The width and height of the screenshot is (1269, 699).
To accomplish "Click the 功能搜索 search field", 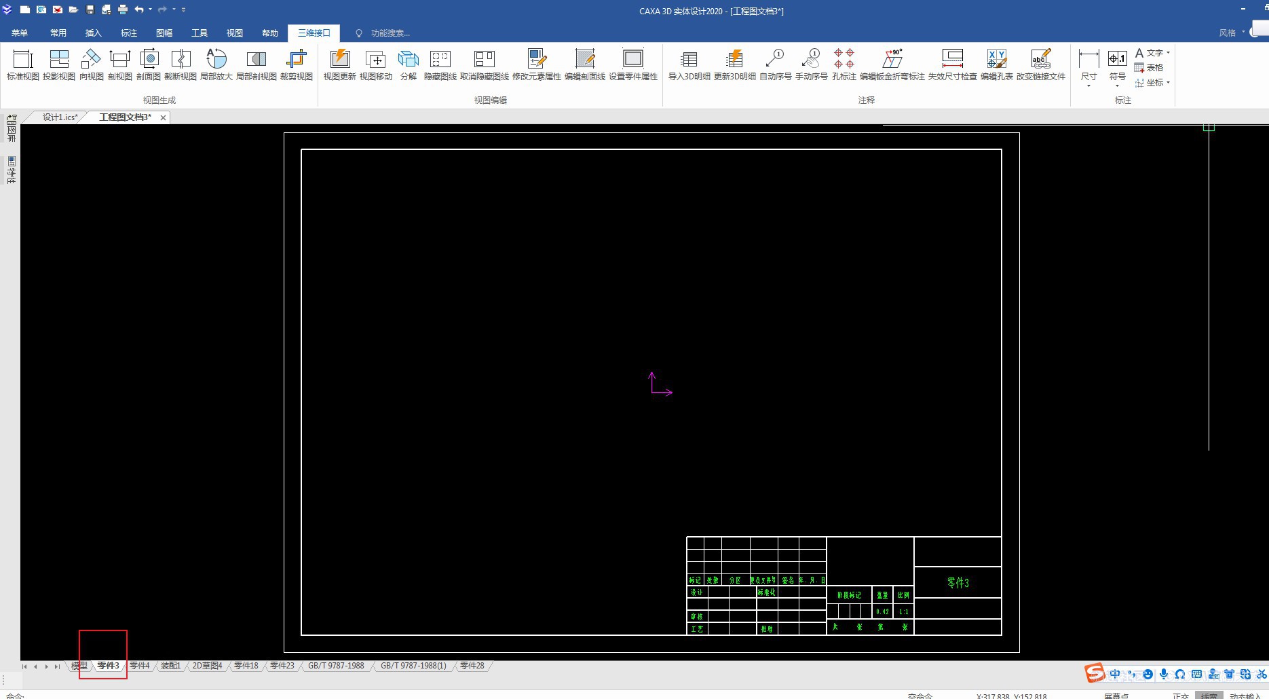I will coord(390,33).
